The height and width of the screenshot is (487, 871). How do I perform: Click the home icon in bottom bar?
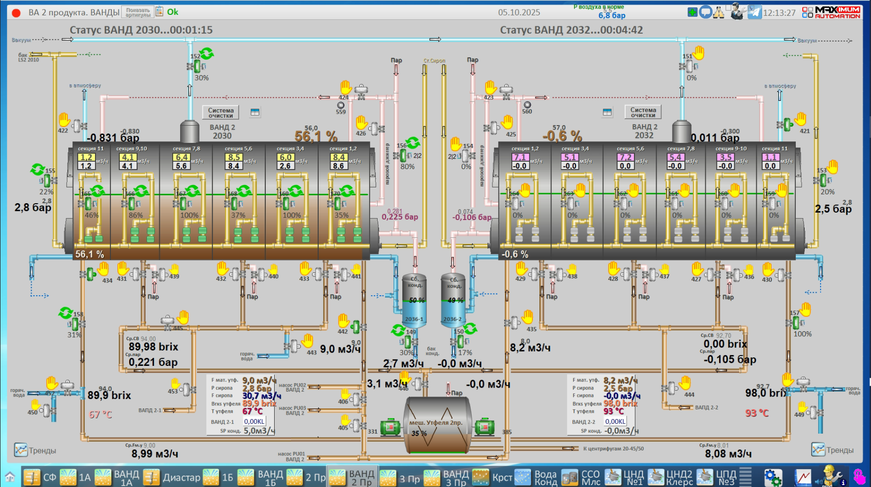pyautogui.click(x=10, y=477)
